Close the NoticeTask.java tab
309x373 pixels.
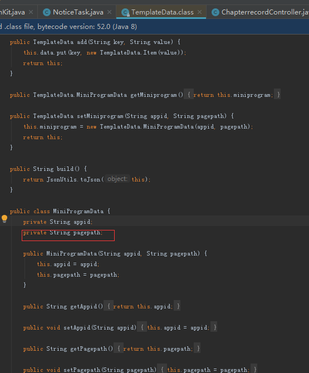(x=110, y=12)
